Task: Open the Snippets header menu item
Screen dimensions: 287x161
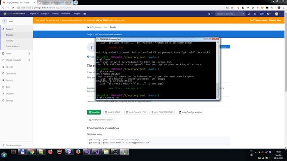Action: 77,14
